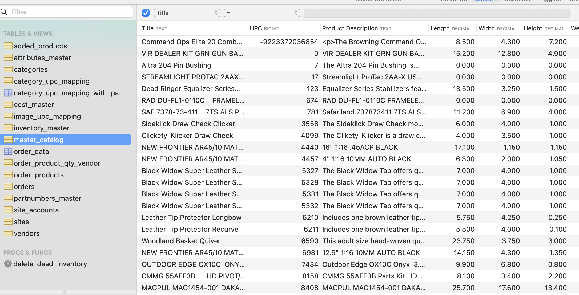Screen dimensions: 579x295
Task: Click the order_product_qty_vendor table icon
Action: point(8,163)
